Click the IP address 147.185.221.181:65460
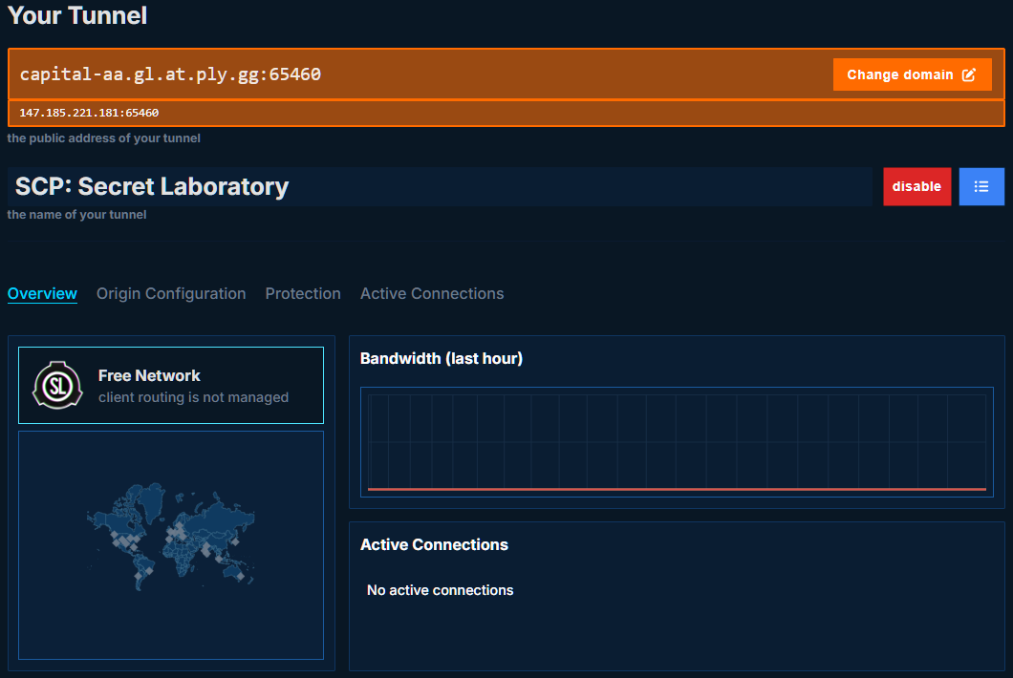1013x678 pixels. point(89,113)
